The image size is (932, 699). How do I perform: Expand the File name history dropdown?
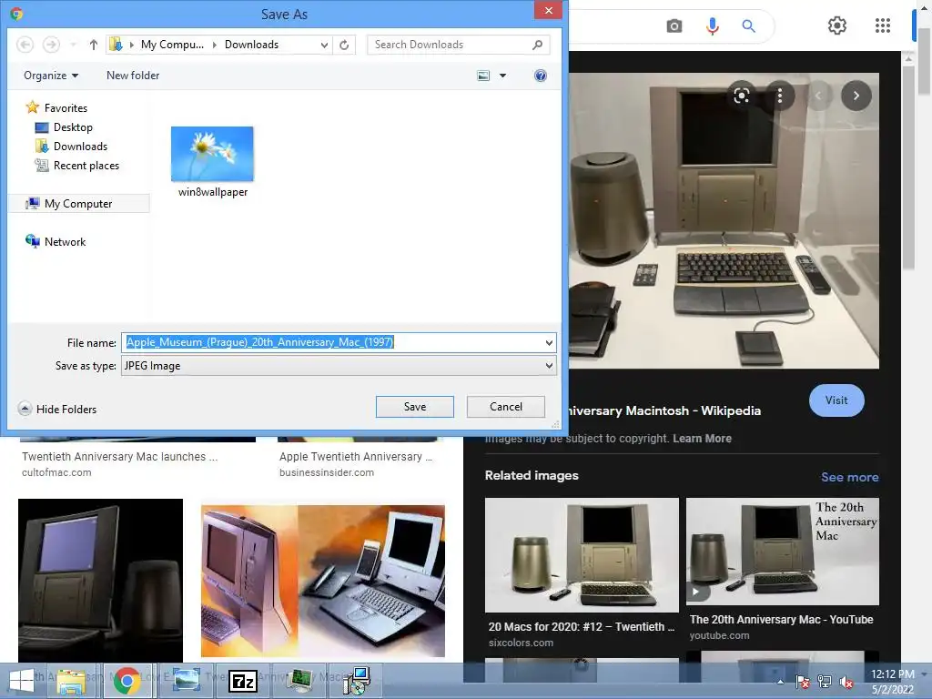(549, 342)
